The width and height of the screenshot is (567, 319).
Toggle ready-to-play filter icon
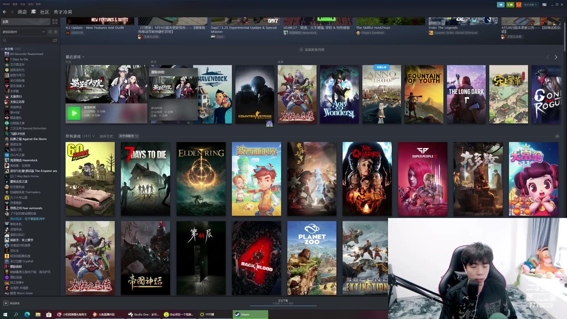point(56,32)
